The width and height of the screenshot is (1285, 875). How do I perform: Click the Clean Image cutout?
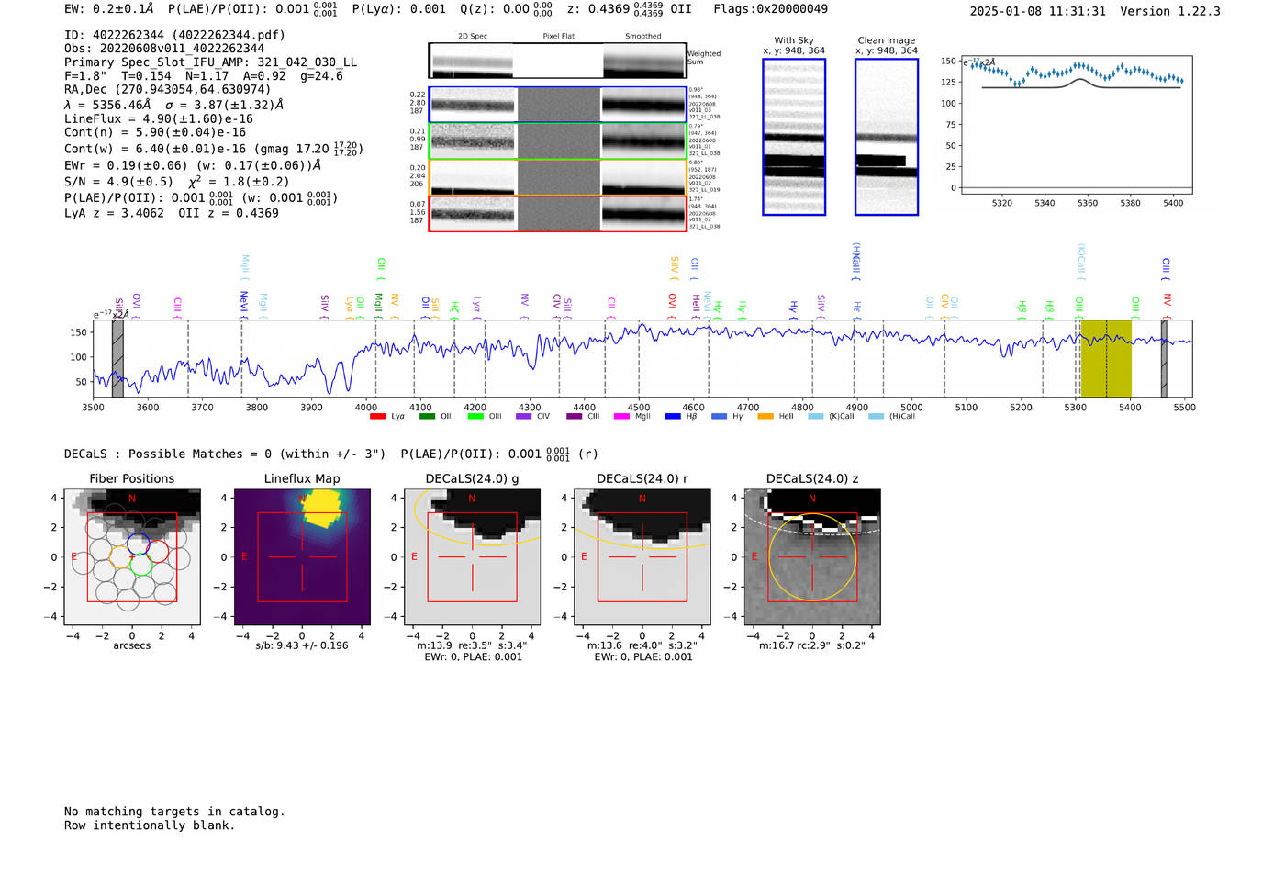click(x=887, y=137)
